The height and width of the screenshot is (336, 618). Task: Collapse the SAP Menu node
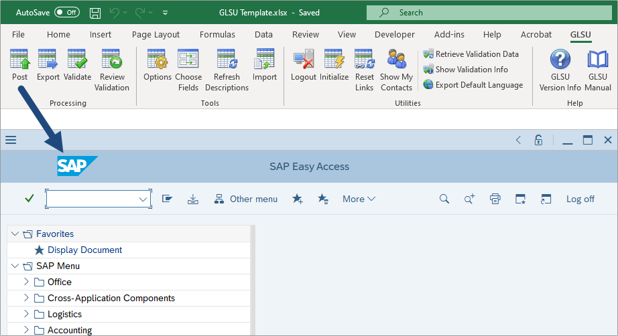[x=15, y=266]
